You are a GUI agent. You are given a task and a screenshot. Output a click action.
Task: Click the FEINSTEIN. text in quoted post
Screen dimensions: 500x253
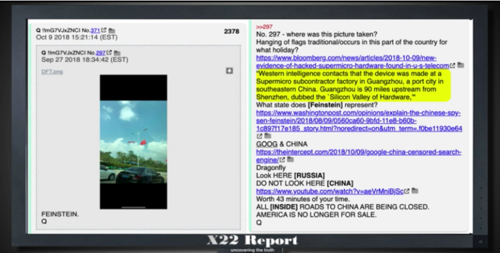click(x=60, y=214)
